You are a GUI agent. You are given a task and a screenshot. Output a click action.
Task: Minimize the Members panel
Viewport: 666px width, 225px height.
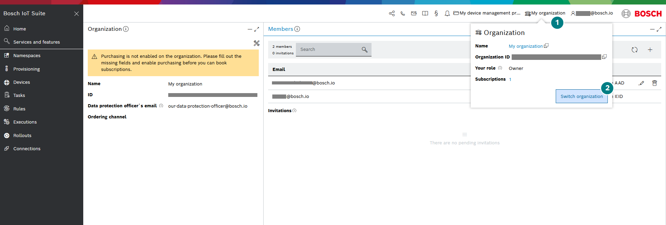652,29
